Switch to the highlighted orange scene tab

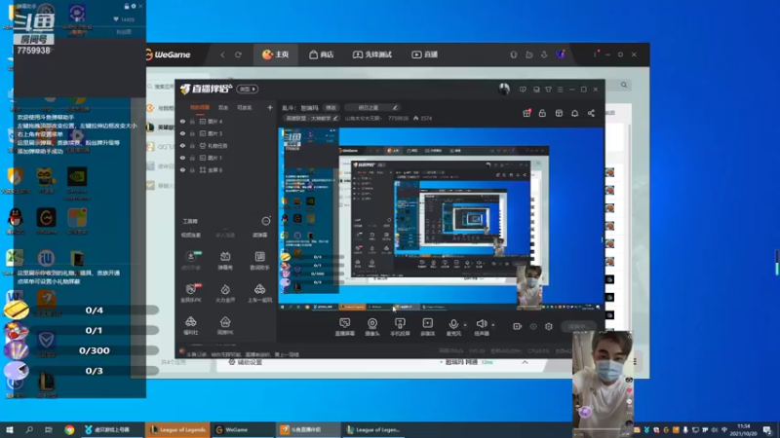coord(200,107)
